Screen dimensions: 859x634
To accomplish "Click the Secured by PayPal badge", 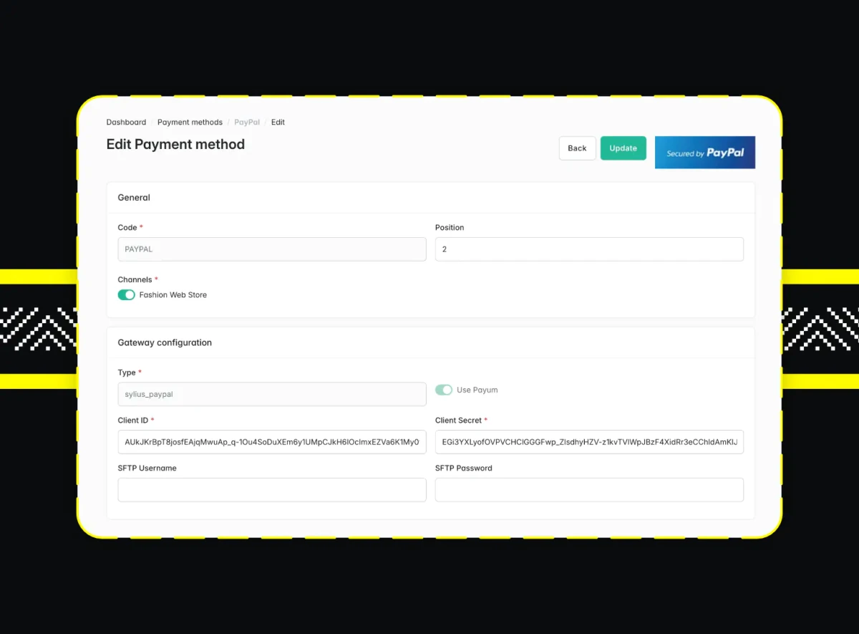I will [704, 152].
